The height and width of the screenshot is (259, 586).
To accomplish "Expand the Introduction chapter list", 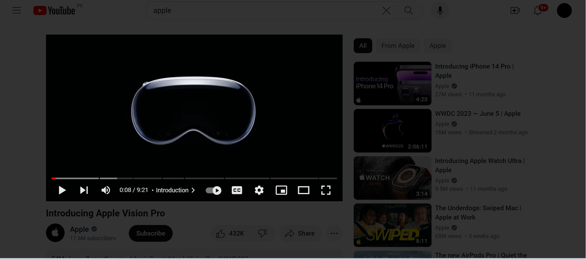I will click(x=175, y=190).
